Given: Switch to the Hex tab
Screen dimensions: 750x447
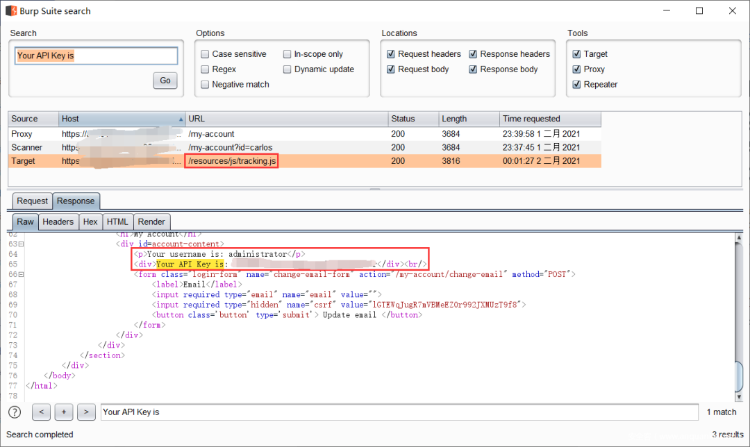Looking at the screenshot, I should tap(90, 222).
